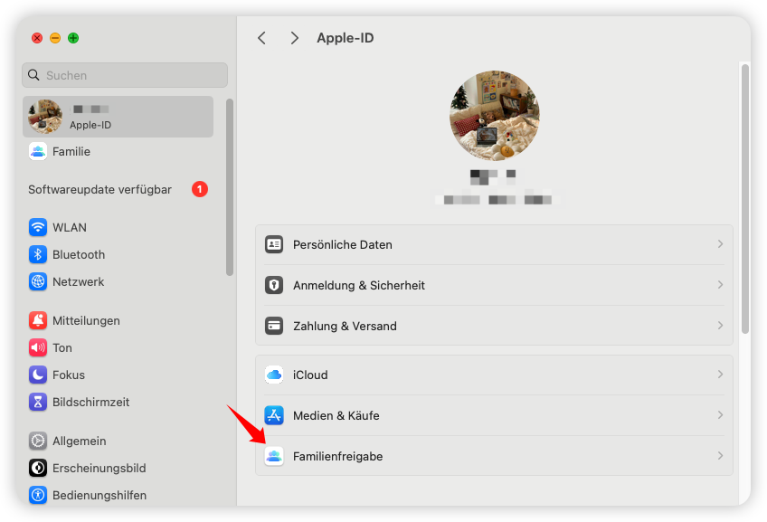
Task: Click the Erscheinungsbild label in sidebar
Action: tap(99, 469)
